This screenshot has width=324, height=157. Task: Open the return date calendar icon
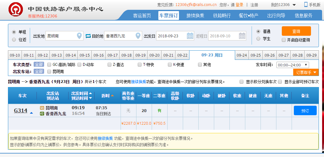(242, 36)
